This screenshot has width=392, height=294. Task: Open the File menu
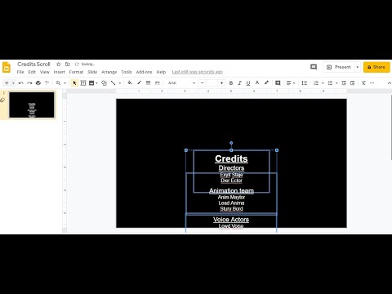tap(20, 72)
